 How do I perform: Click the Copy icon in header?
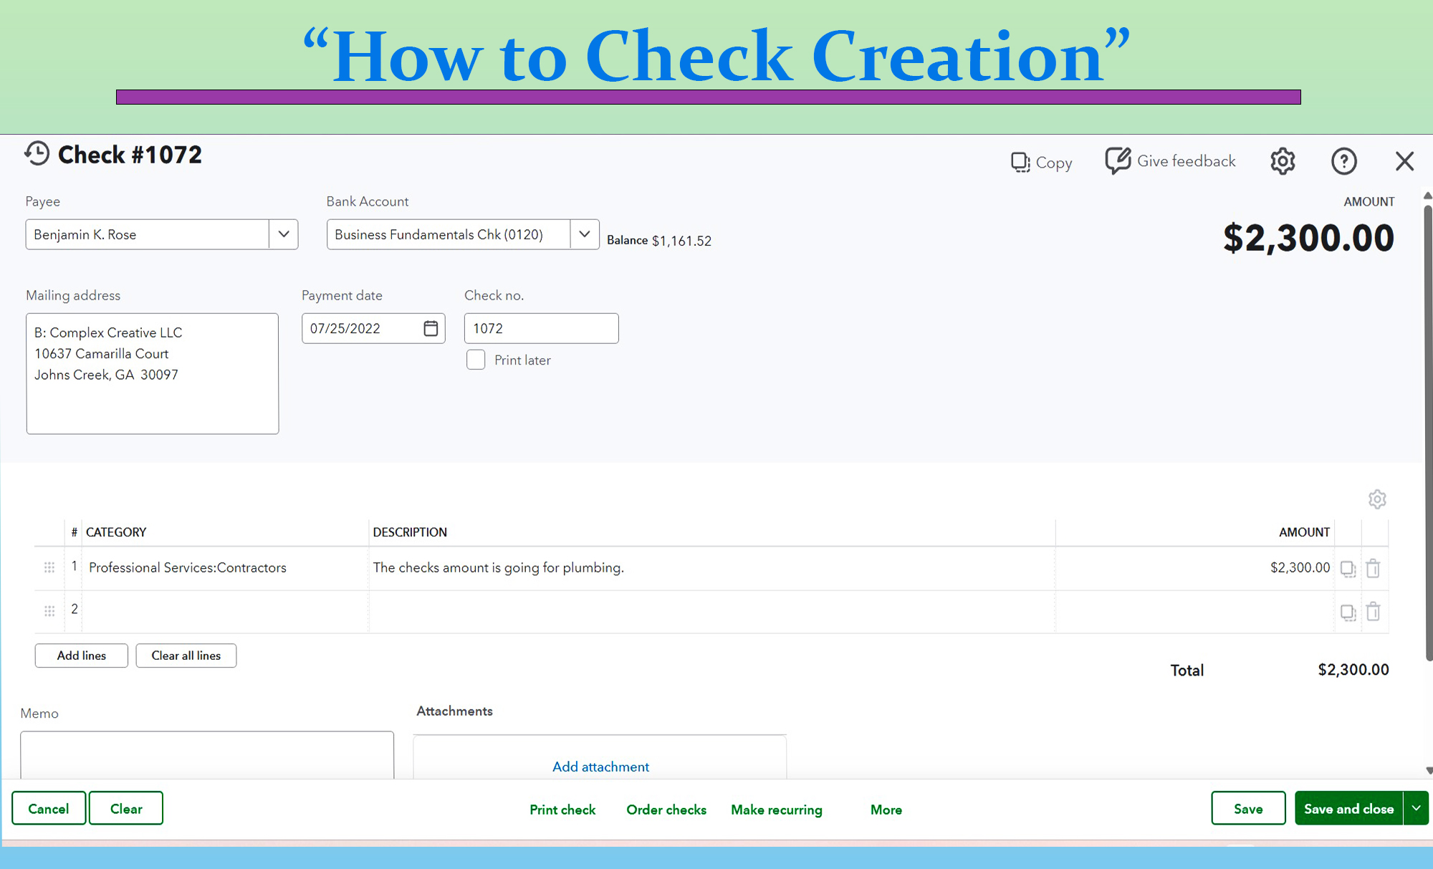1020,163
